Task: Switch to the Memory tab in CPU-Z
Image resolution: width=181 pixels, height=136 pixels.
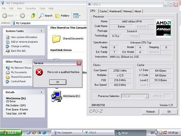Action: pos(128,11)
